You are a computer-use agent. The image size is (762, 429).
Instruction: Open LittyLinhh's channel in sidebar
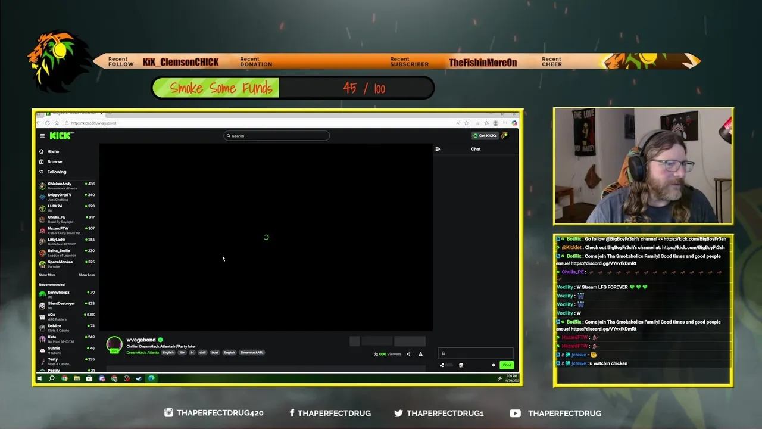67,241
